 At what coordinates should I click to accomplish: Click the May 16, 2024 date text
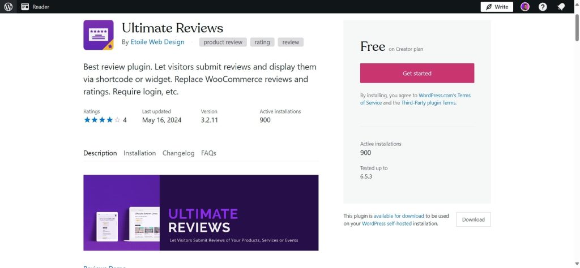(x=161, y=120)
